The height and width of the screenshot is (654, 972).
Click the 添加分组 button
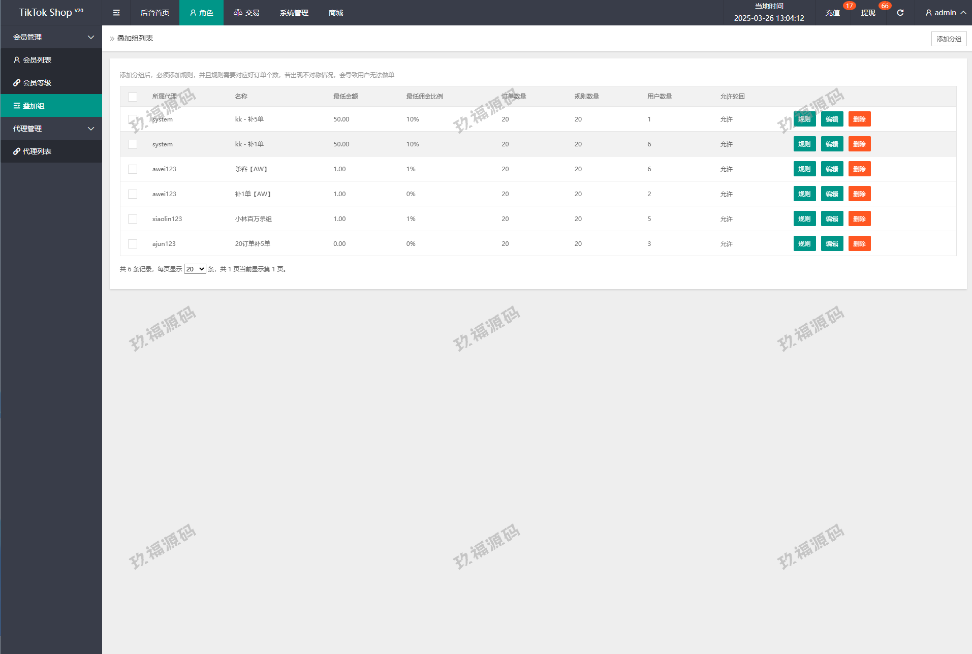948,39
